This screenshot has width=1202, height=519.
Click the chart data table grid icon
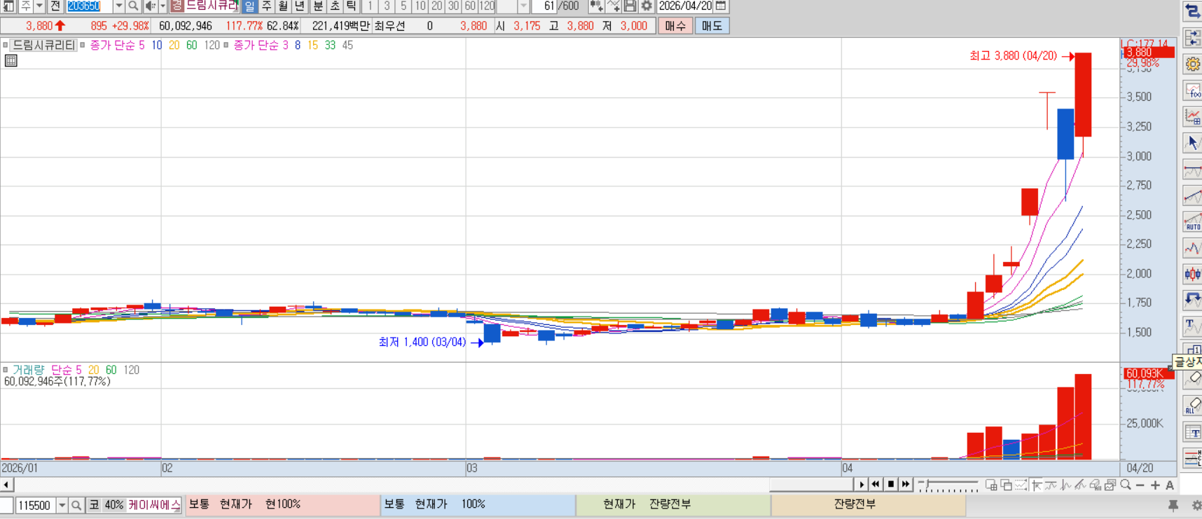(11, 61)
